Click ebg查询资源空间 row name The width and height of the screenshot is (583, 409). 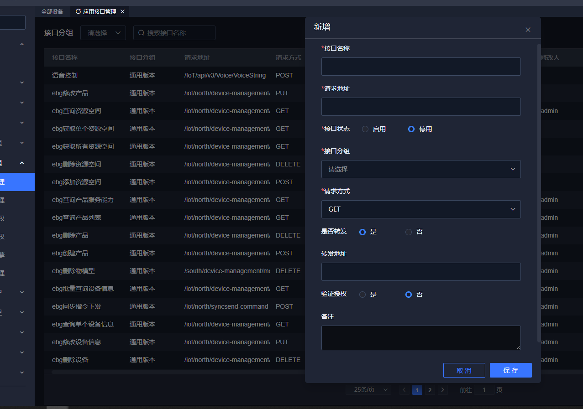[77, 111]
